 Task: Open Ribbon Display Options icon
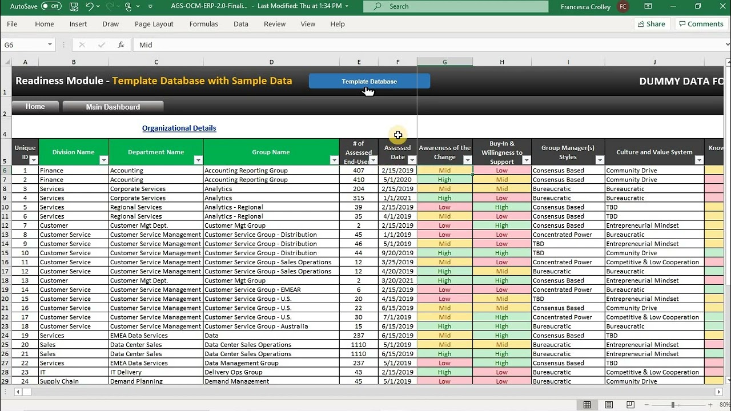tap(648, 6)
